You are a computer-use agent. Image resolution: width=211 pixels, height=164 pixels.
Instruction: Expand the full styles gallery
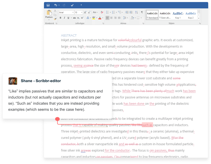tap(199, 18)
